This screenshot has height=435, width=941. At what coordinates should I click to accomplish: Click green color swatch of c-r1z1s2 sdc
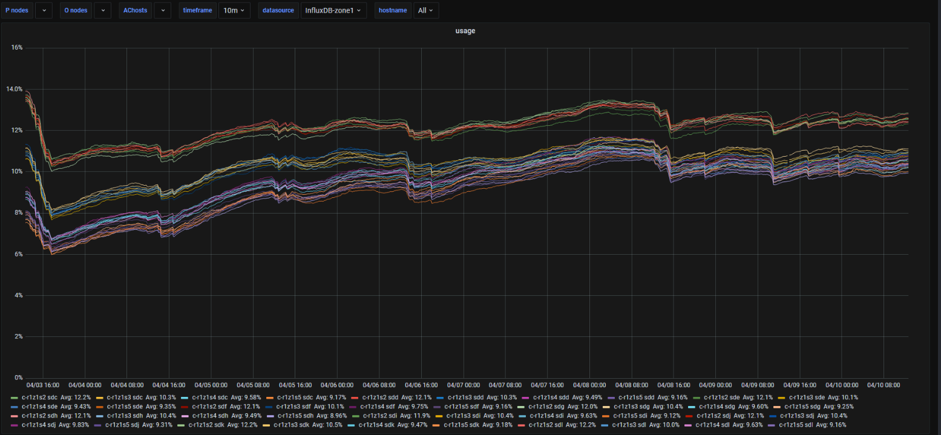coord(15,397)
